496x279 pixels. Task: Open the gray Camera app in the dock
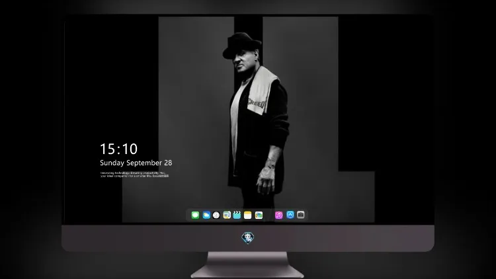click(x=301, y=215)
